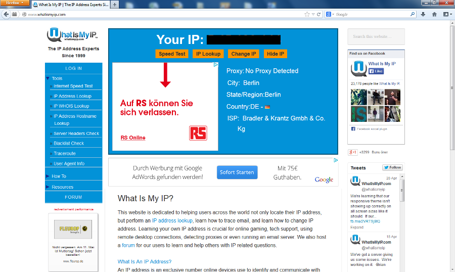Click the WhatIsMyIP site logo

coord(72,34)
